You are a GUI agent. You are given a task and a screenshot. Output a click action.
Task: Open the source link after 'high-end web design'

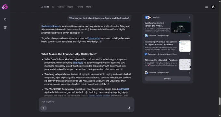tap(101, 41)
